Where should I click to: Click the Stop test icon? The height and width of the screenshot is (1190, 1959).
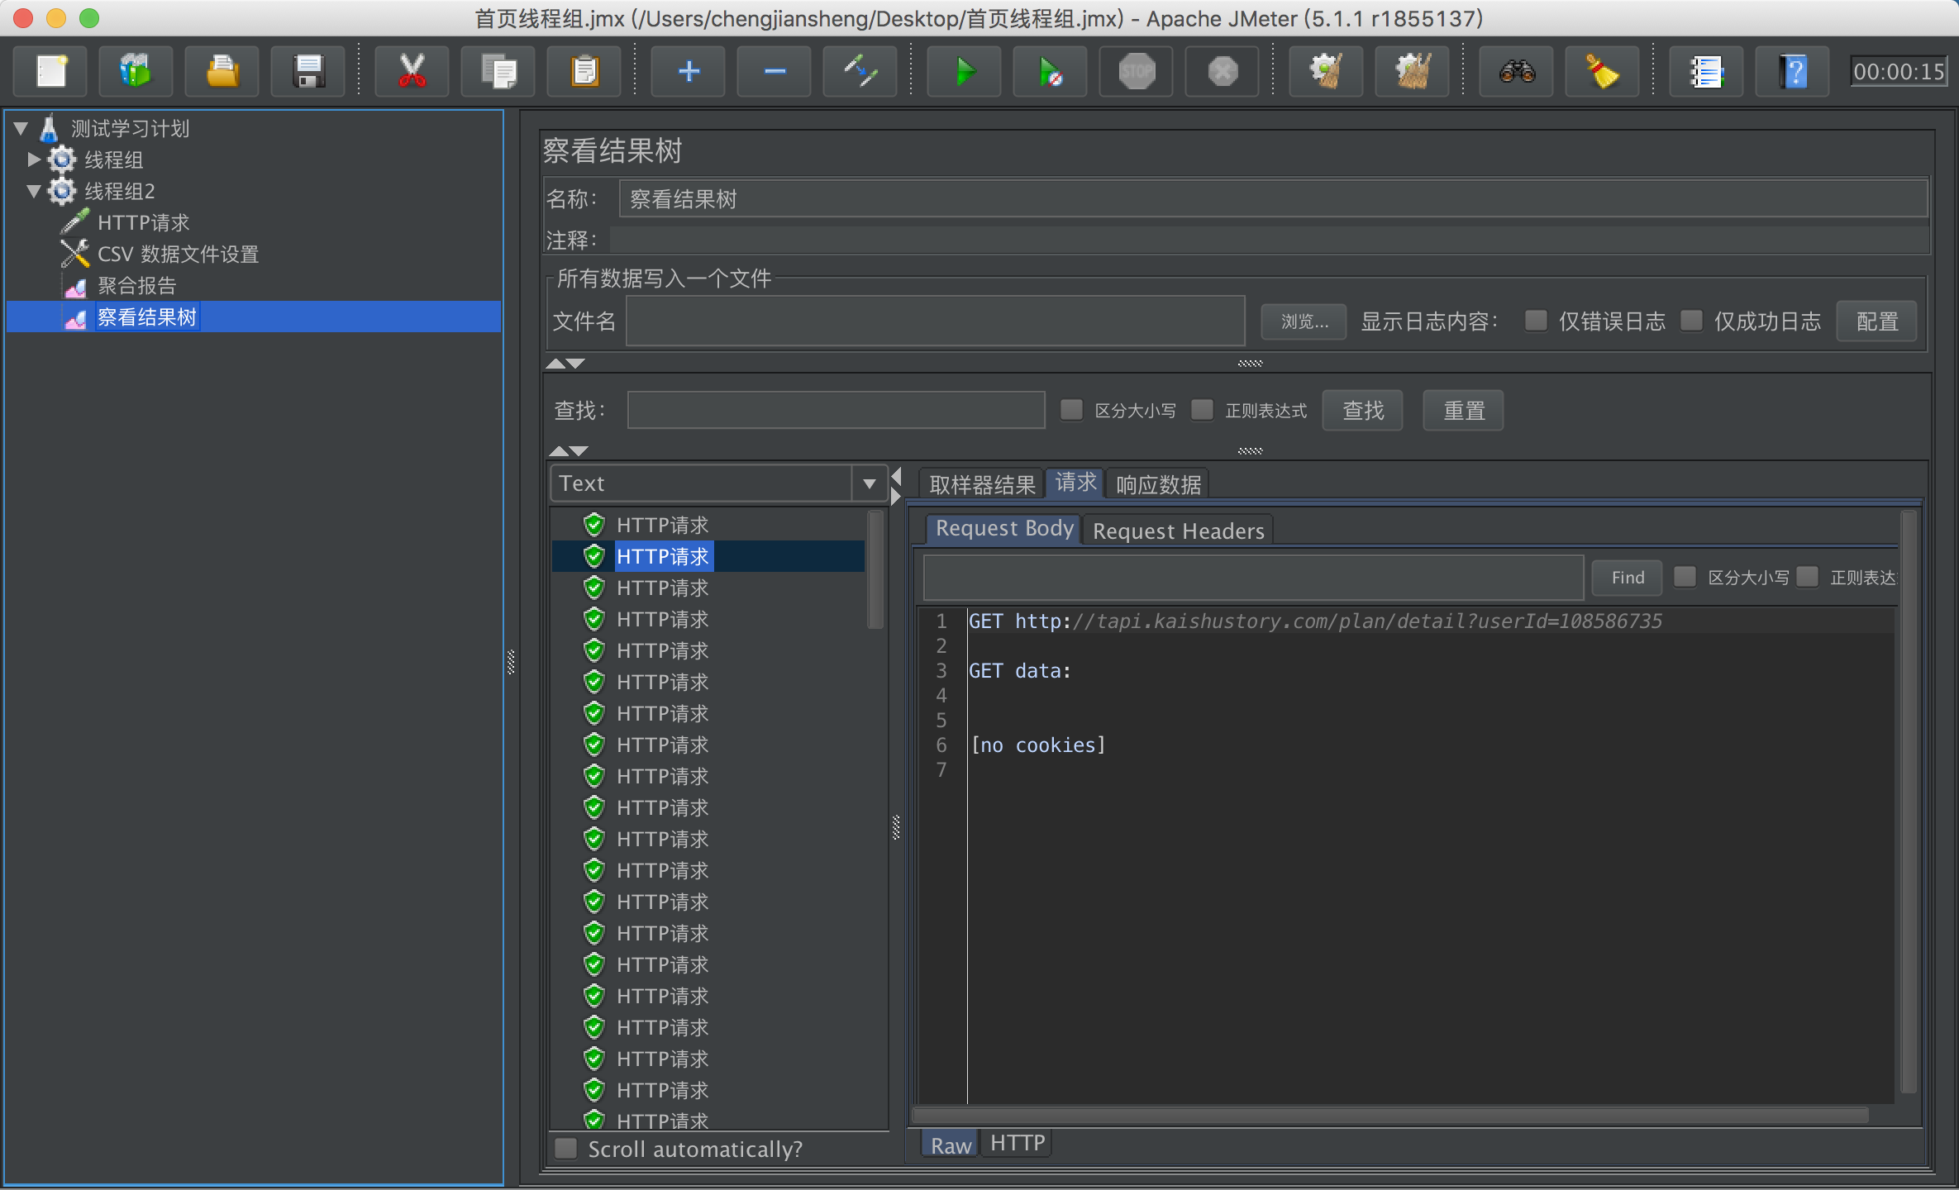[x=1136, y=72]
